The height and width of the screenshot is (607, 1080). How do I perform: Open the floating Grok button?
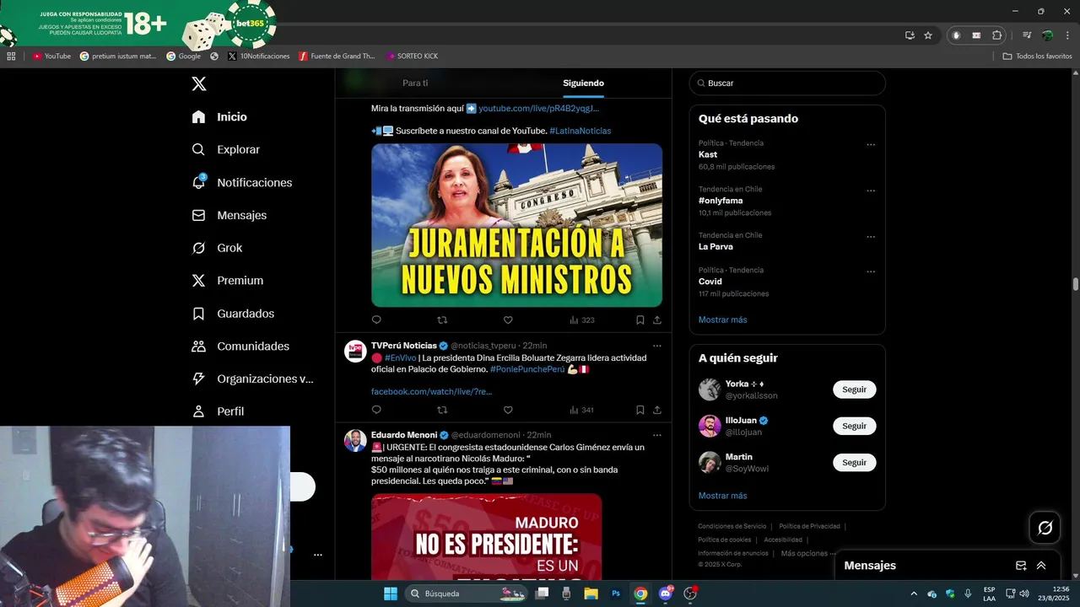pyautogui.click(x=1045, y=528)
